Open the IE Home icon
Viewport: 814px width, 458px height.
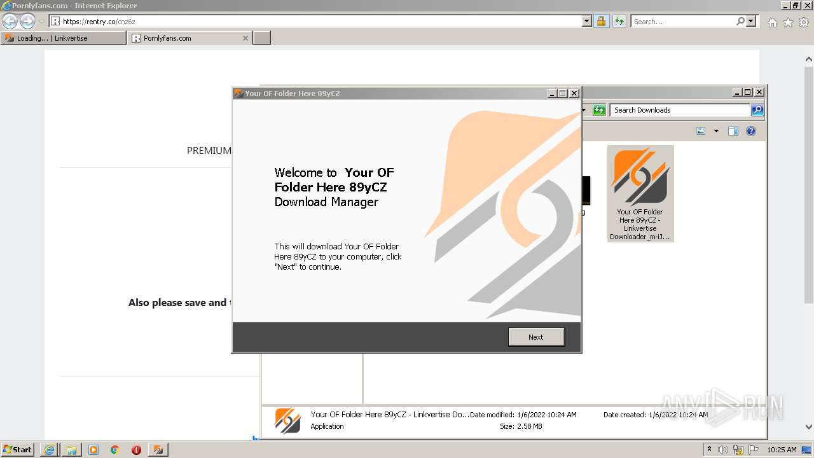pos(772,22)
